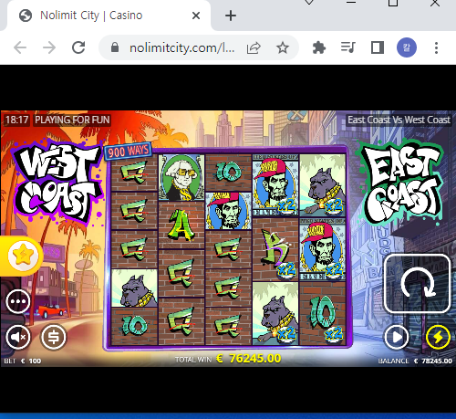The height and width of the screenshot is (419, 456).
Task: Open the media control icon
Action: [347, 47]
